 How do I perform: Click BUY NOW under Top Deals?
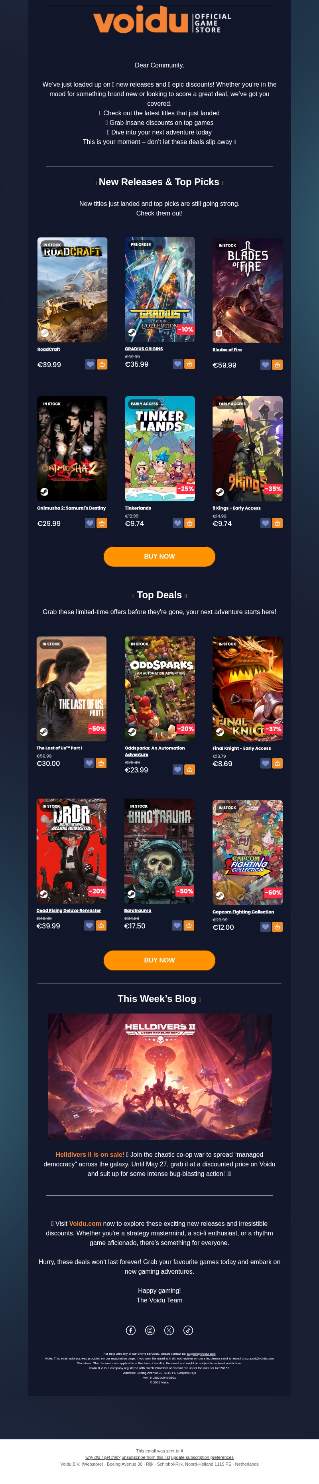159,960
